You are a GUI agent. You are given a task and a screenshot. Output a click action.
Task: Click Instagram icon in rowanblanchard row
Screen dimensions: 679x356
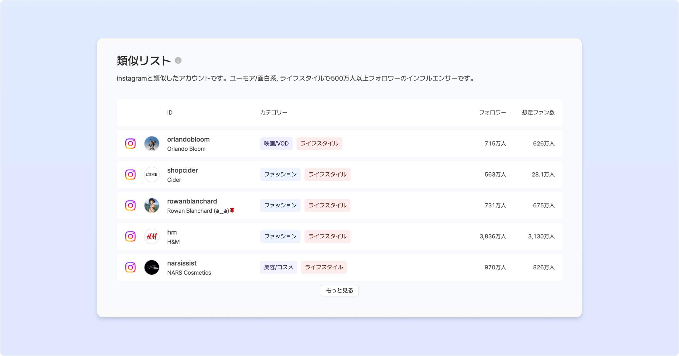(x=130, y=205)
